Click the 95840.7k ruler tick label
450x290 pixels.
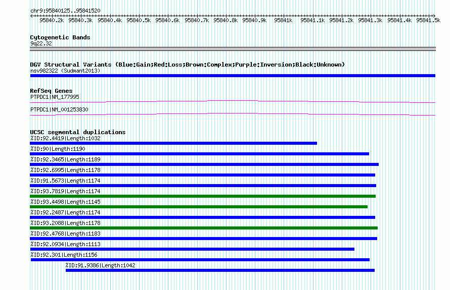pos(197,20)
